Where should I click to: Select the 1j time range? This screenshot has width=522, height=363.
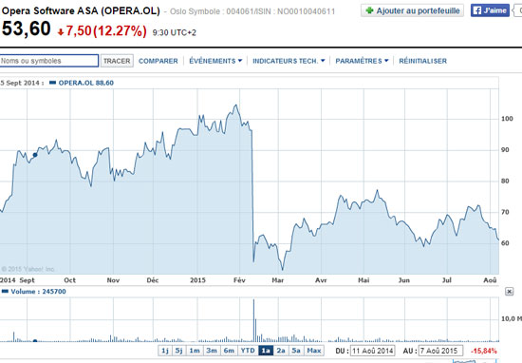165,351
